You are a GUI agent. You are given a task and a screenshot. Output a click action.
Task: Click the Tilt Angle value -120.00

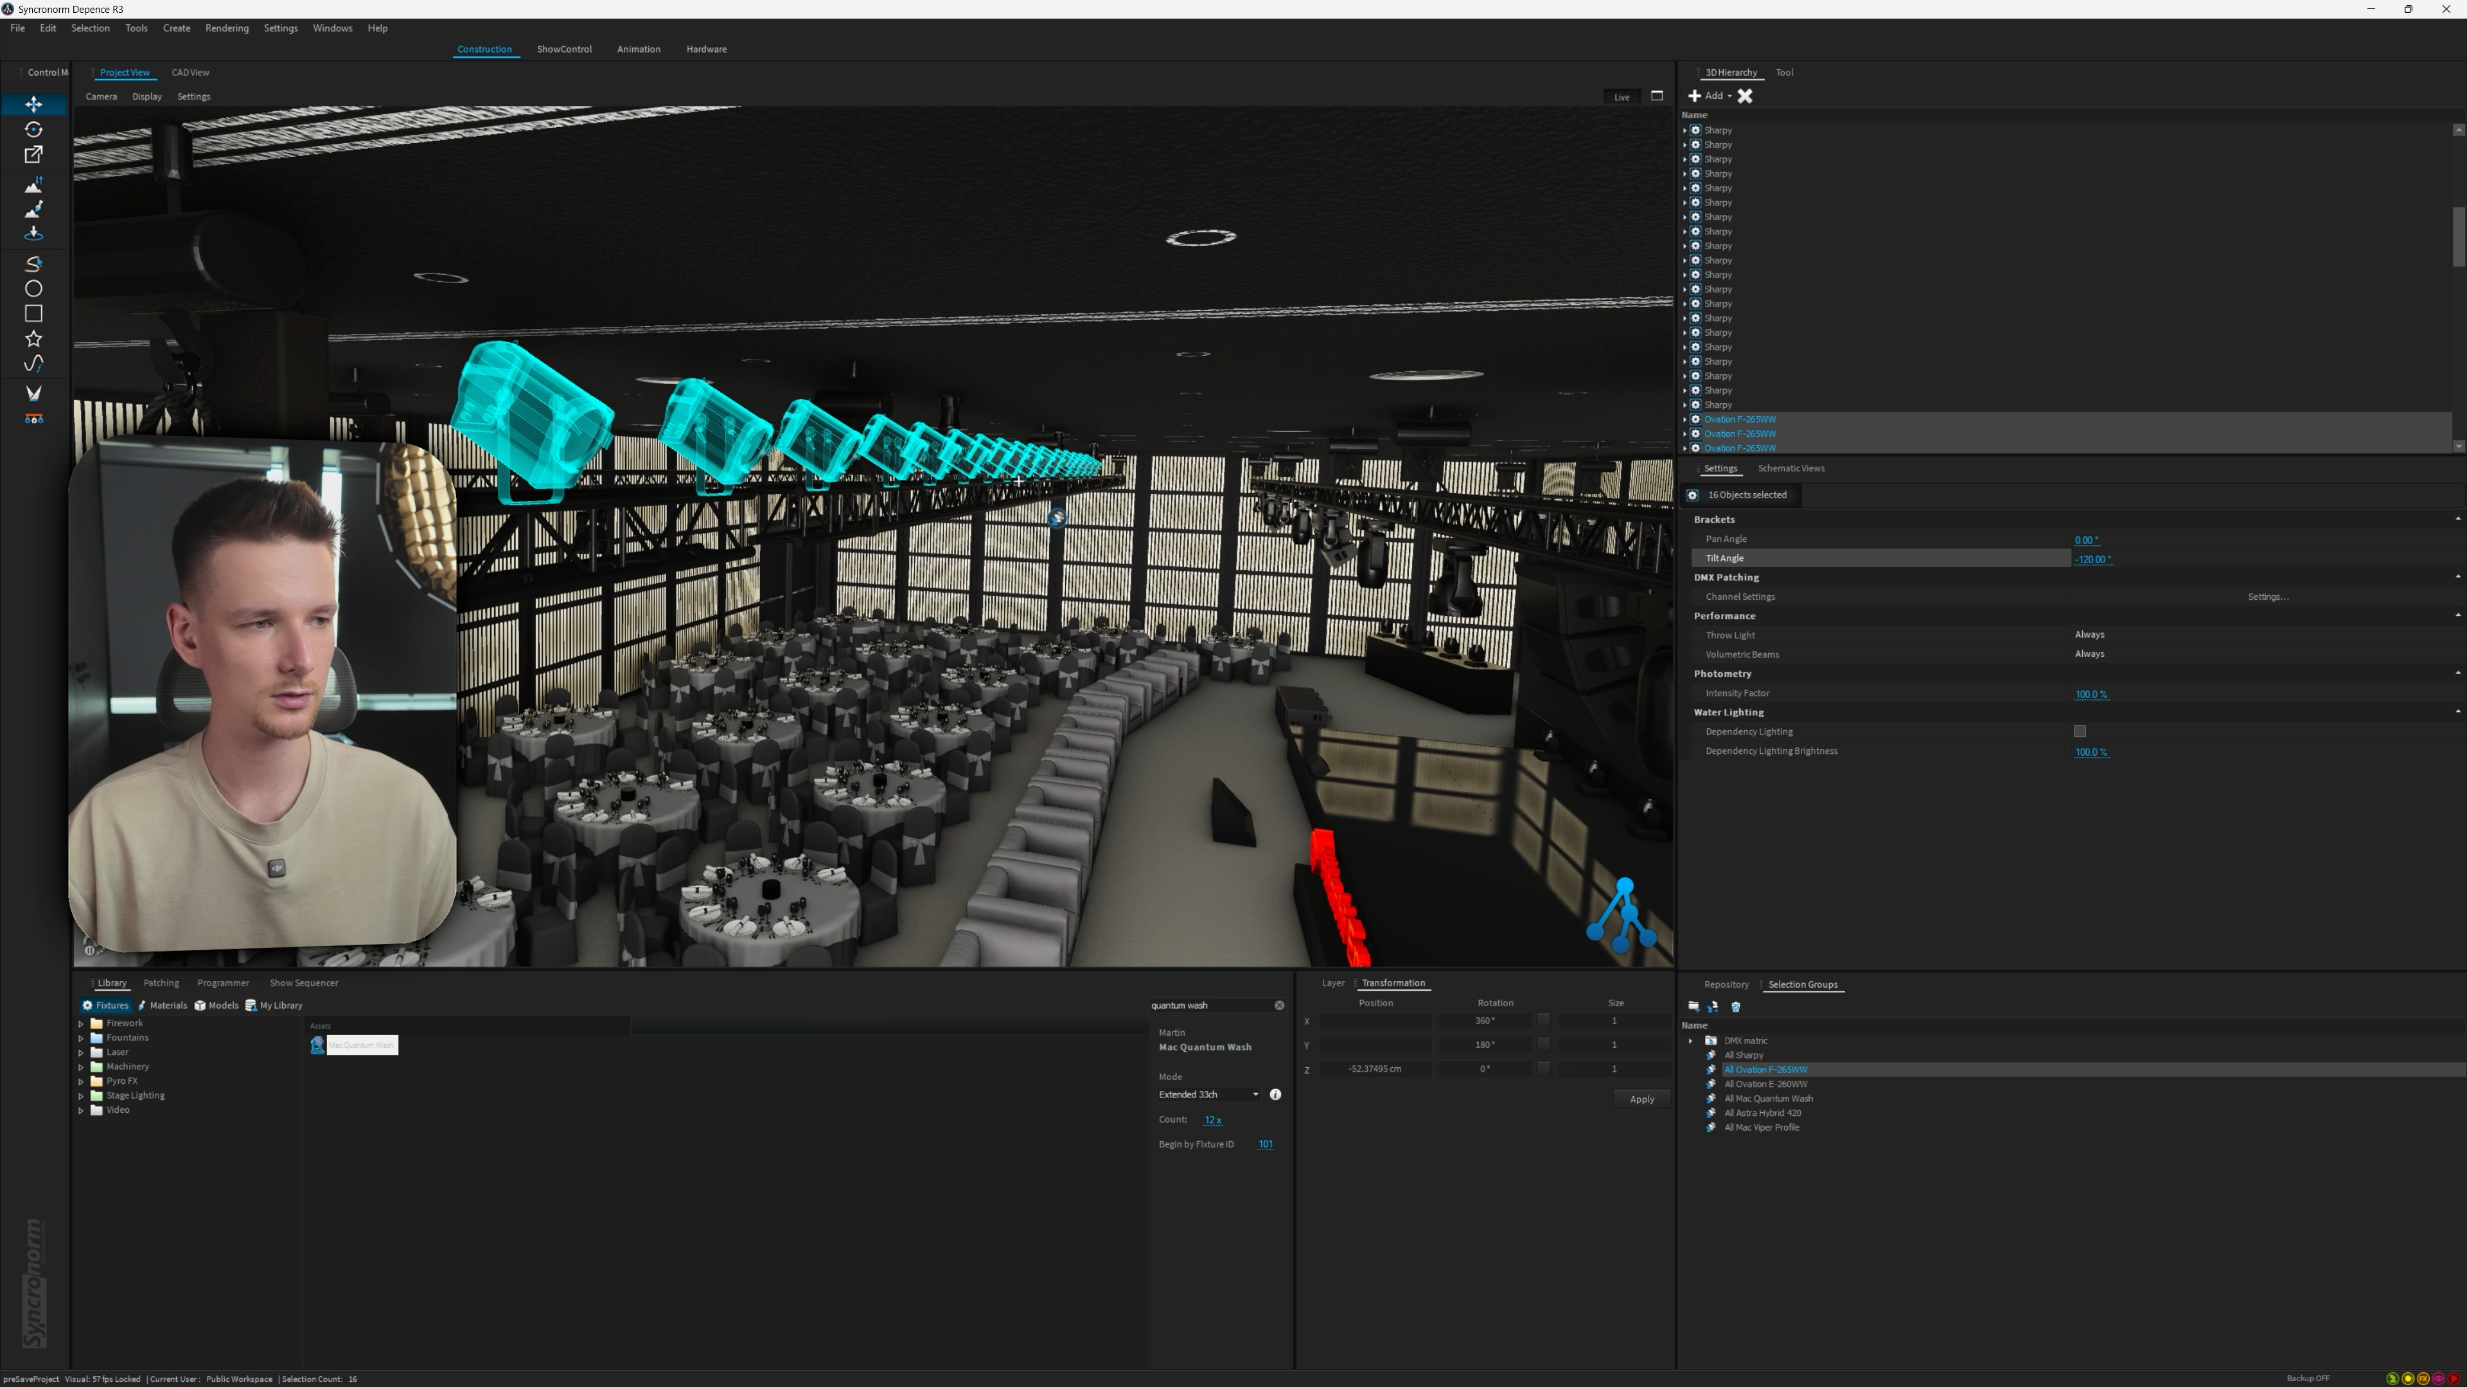pyautogui.click(x=2092, y=559)
